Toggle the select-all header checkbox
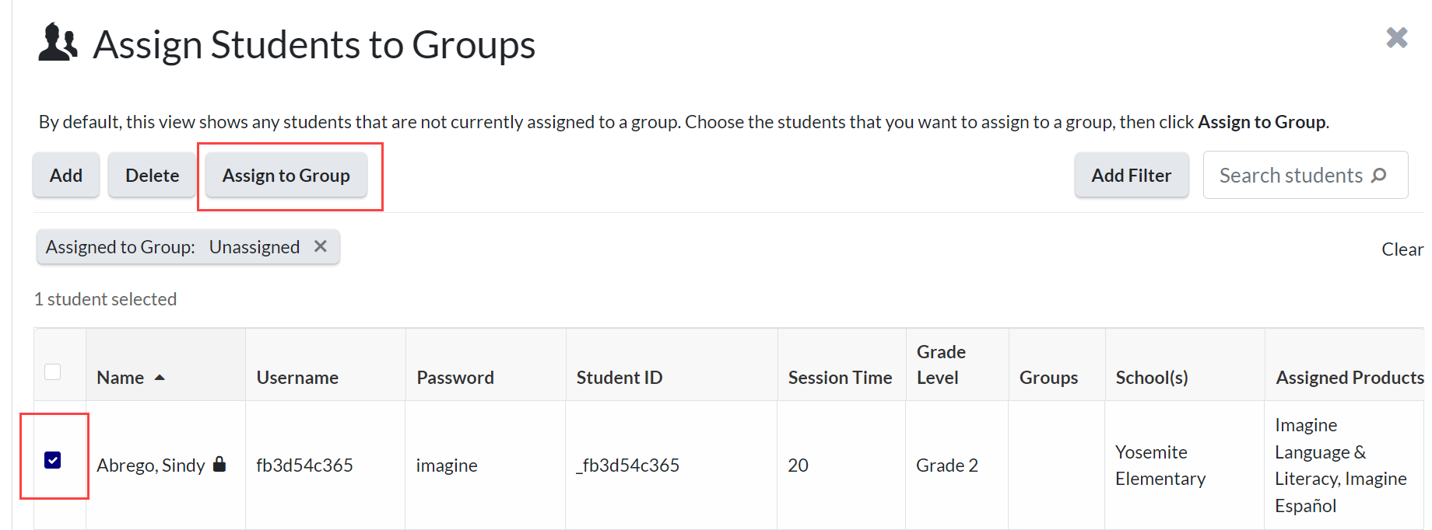This screenshot has width=1432, height=530. (x=53, y=371)
